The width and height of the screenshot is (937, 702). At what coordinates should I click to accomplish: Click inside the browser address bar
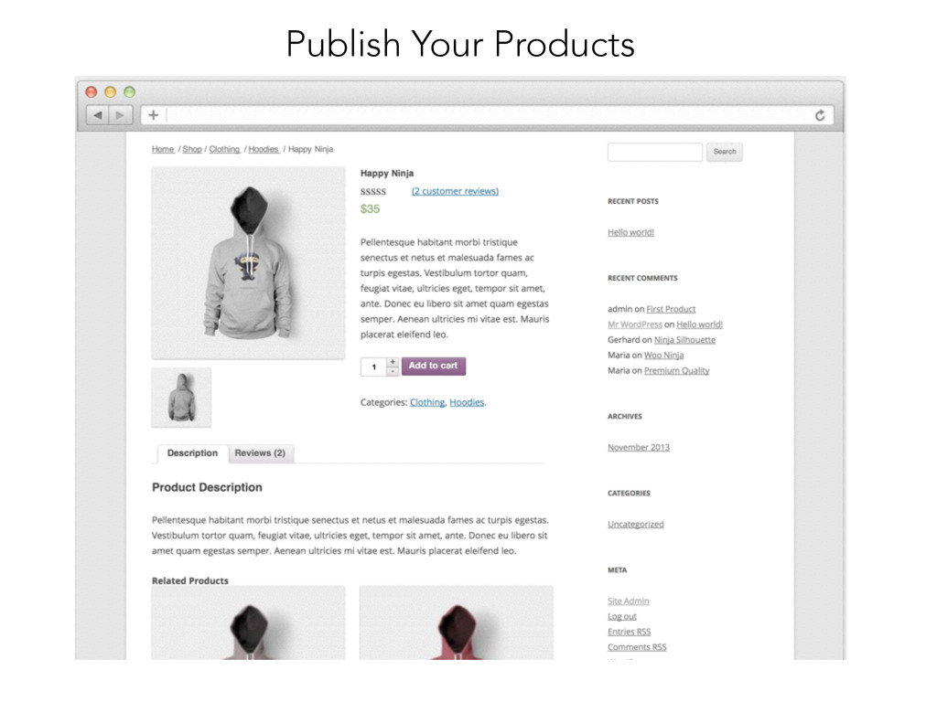[487, 115]
